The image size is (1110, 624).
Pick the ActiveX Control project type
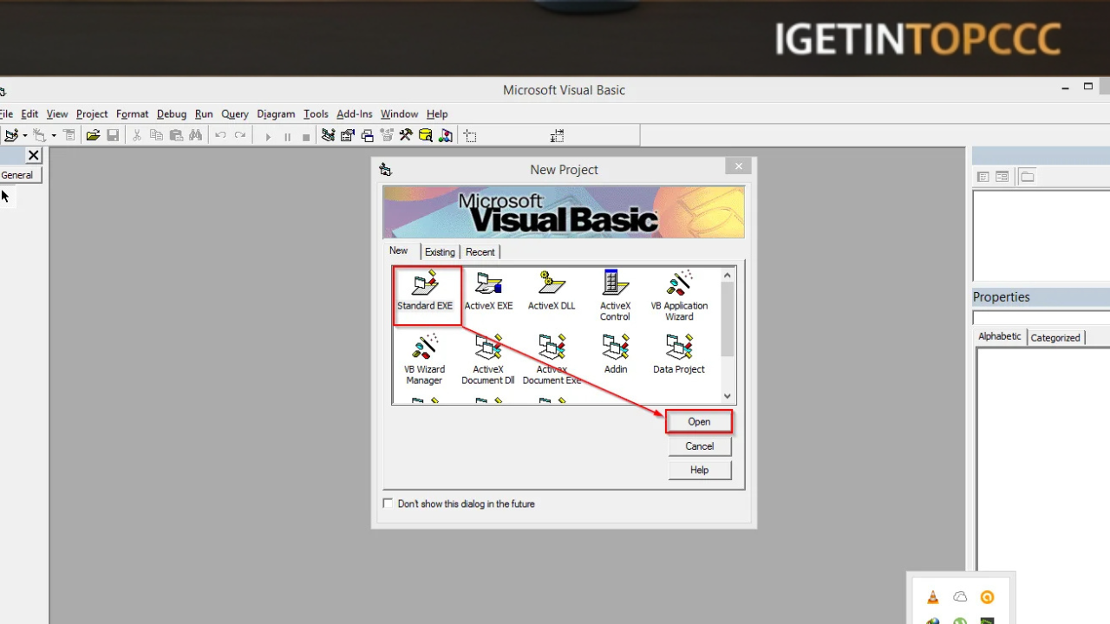615,296
